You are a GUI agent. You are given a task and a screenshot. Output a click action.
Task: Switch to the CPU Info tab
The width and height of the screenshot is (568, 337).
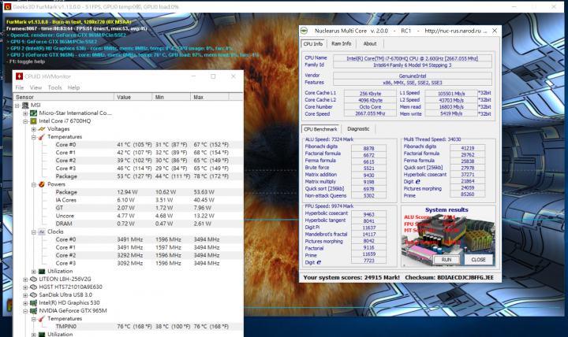point(313,44)
